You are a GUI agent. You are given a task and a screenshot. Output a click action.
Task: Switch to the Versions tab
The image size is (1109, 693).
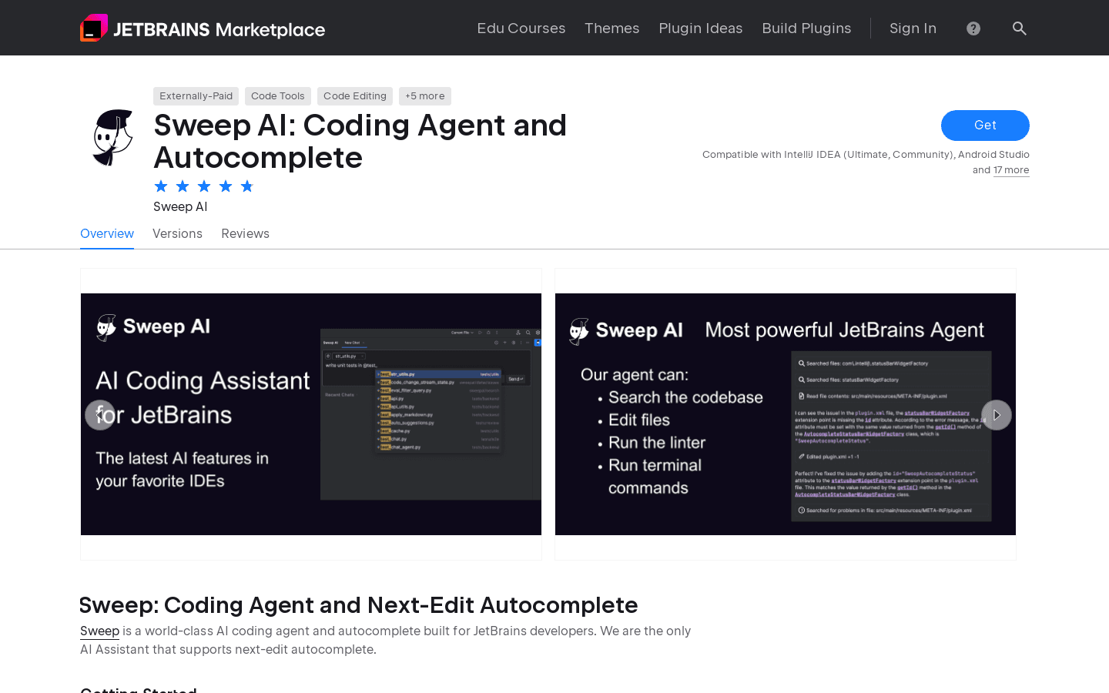(x=177, y=233)
